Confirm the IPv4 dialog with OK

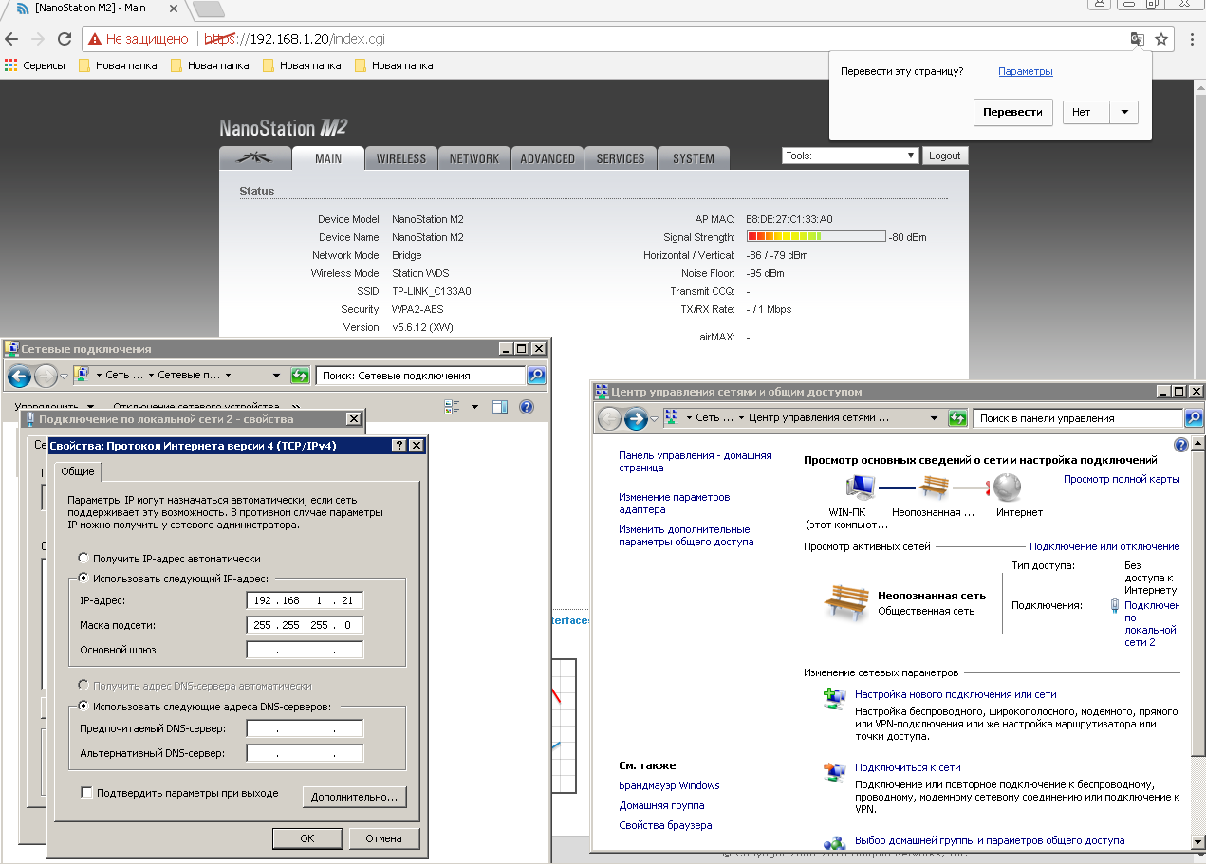(307, 838)
